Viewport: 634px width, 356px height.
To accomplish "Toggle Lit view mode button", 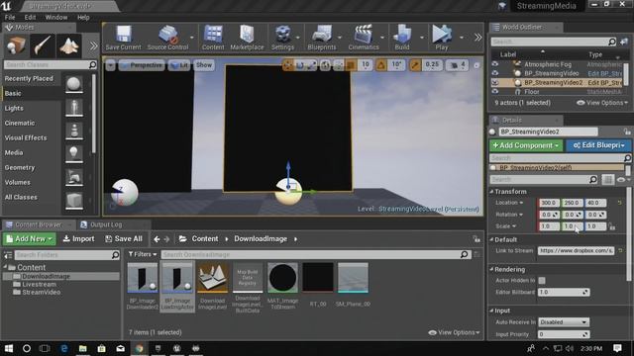I will (x=179, y=65).
